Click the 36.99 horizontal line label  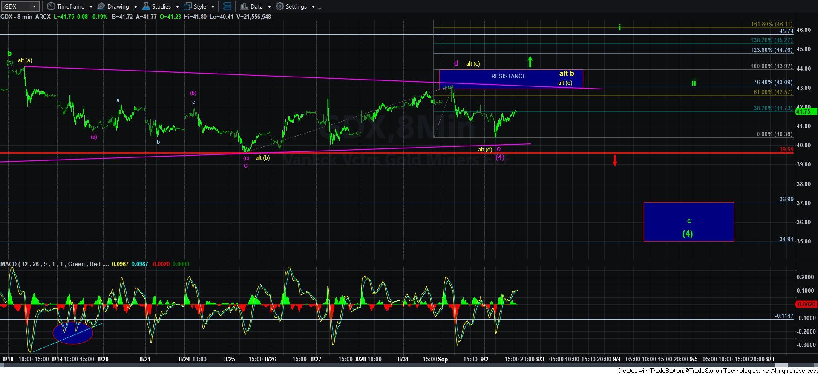pyautogui.click(x=786, y=199)
